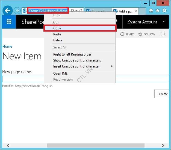This screenshot has height=150, width=171.
Task: Click the Create button
Action: pos(163,94)
